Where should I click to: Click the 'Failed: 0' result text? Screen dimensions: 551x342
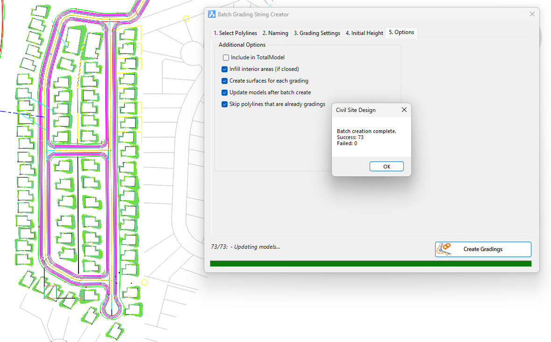coord(347,143)
